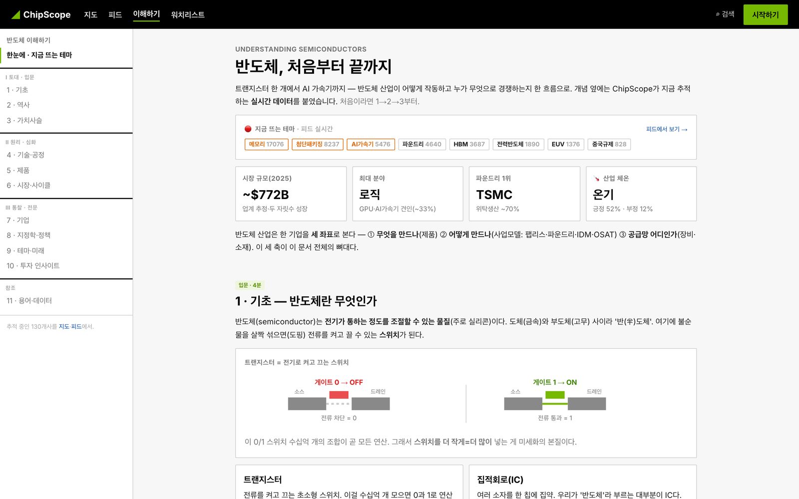Click the EUV 1376 theme chip
Image resolution: width=799 pixels, height=499 pixels.
point(566,144)
